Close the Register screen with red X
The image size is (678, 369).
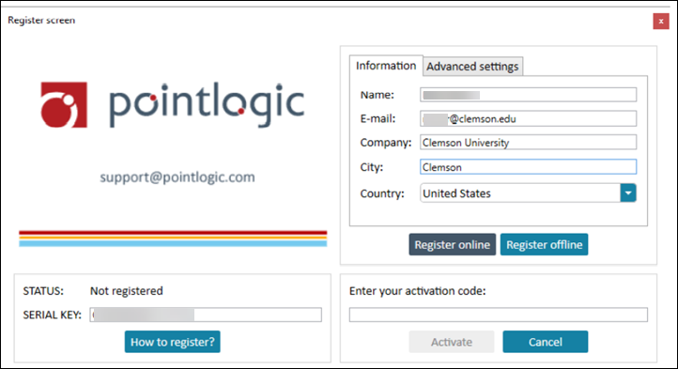[x=661, y=22]
